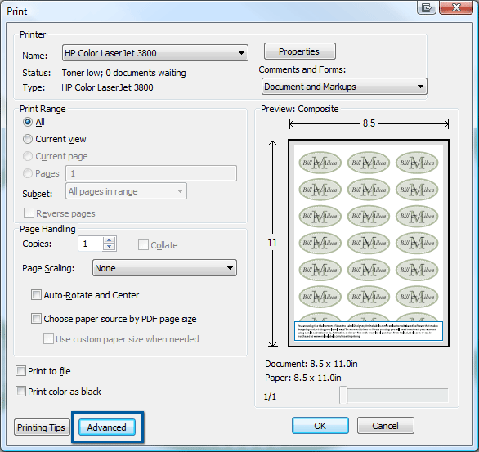Select the Pages radio button
Image resolution: width=479 pixels, height=452 pixels.
[x=28, y=173]
